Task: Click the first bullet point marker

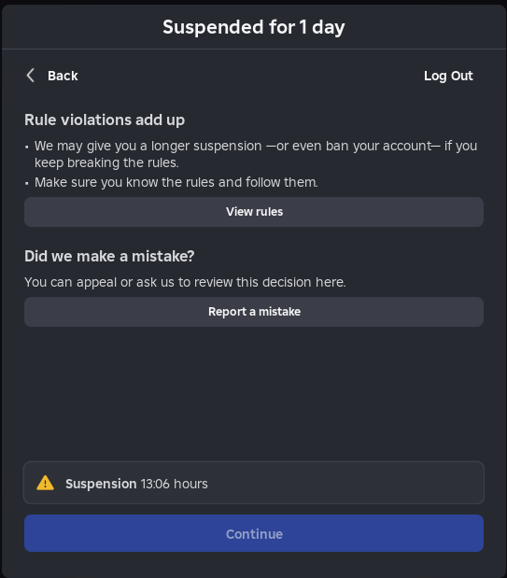Action: [x=27, y=147]
